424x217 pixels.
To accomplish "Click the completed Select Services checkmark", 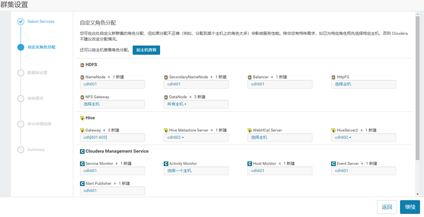I will [21, 22].
